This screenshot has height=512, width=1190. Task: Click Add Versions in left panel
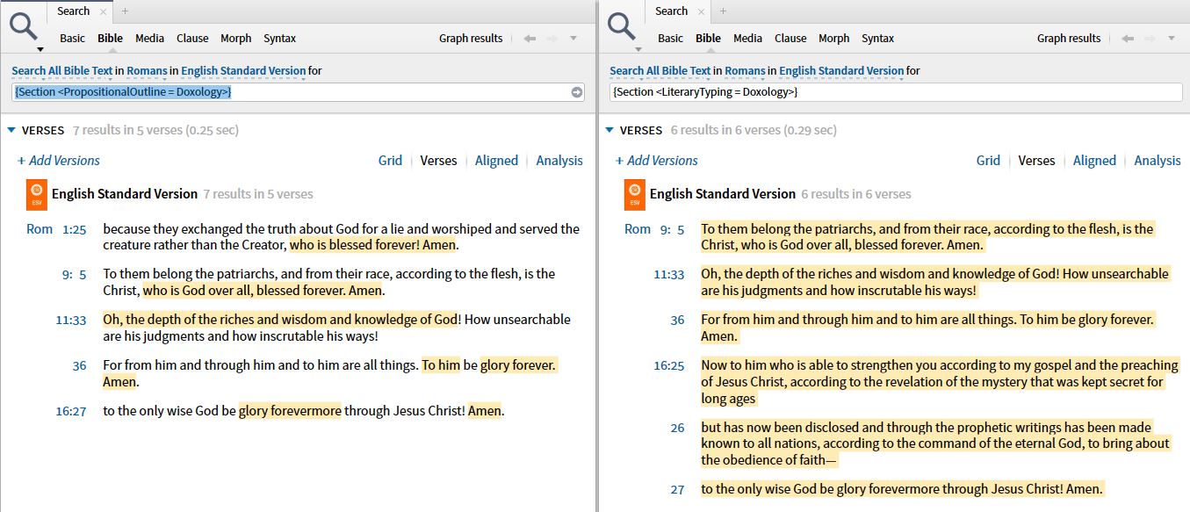pyautogui.click(x=59, y=161)
